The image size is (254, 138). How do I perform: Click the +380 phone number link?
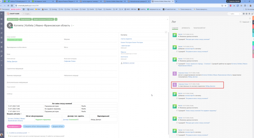point(125,46)
